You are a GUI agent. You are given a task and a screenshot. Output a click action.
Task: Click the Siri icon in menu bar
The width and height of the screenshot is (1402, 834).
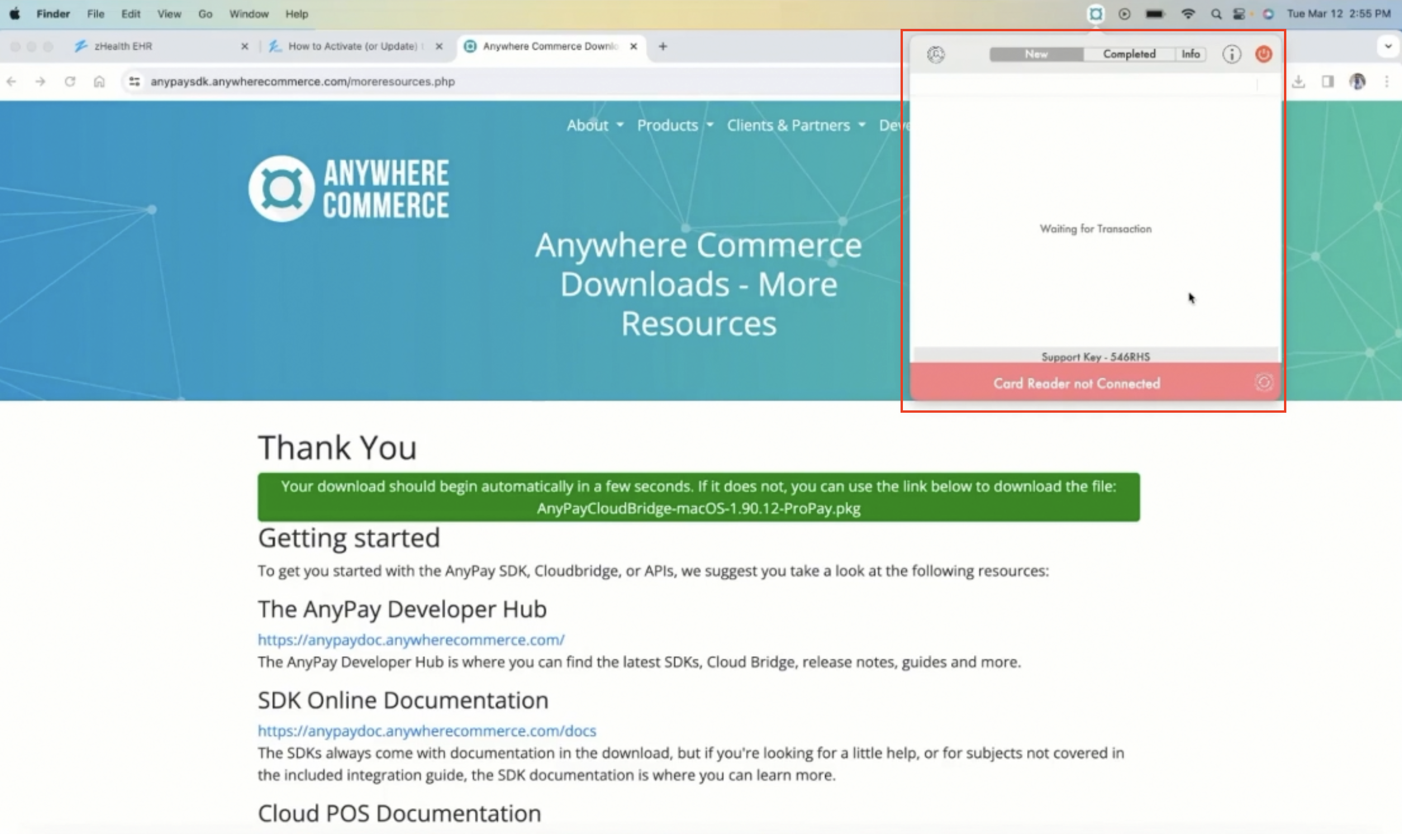(1268, 14)
